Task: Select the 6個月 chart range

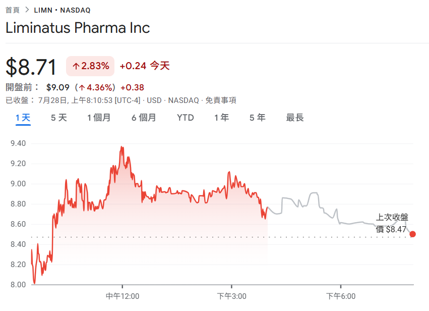Action: tap(143, 117)
